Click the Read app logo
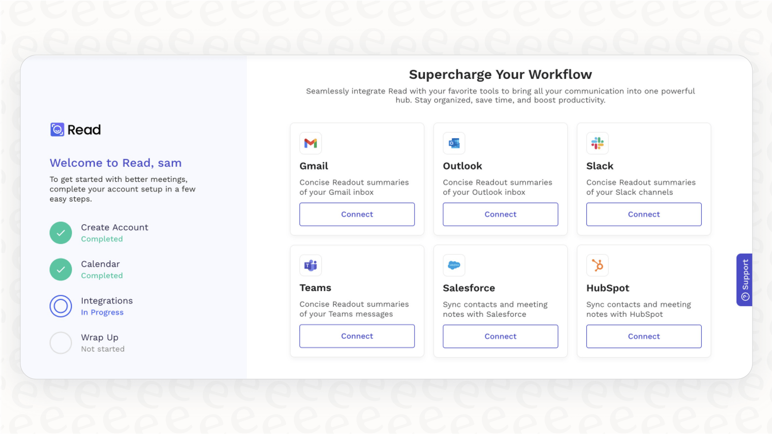This screenshot has width=772, height=434. (x=75, y=130)
